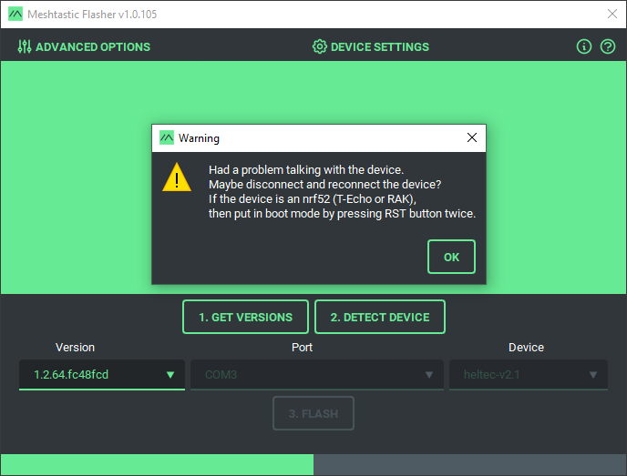This screenshot has width=627, height=476.
Task: Open Device Settings
Action: [x=371, y=46]
